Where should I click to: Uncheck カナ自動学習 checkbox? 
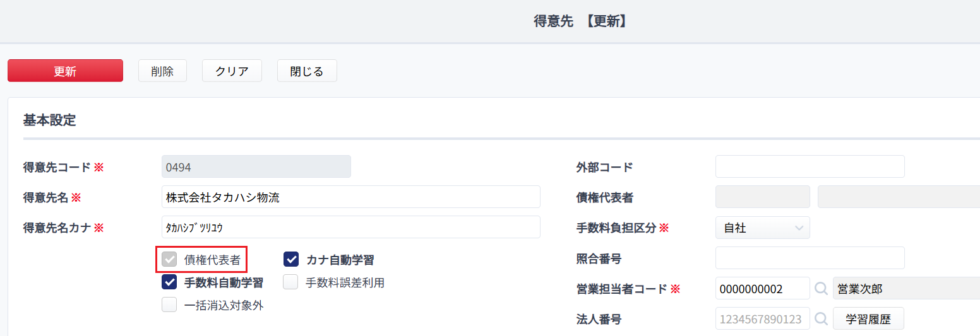click(x=291, y=260)
